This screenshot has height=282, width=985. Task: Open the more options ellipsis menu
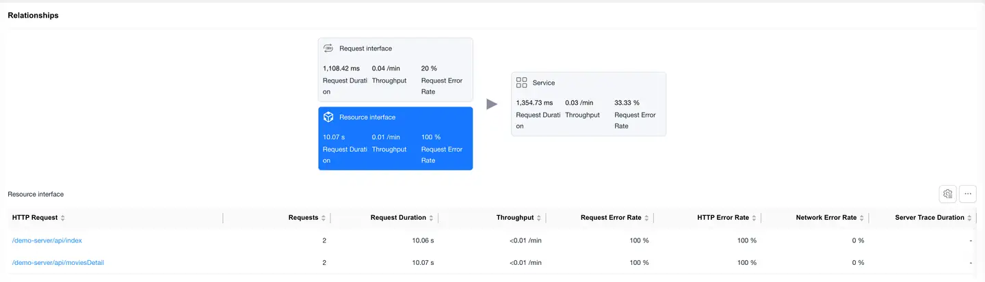coord(968,194)
